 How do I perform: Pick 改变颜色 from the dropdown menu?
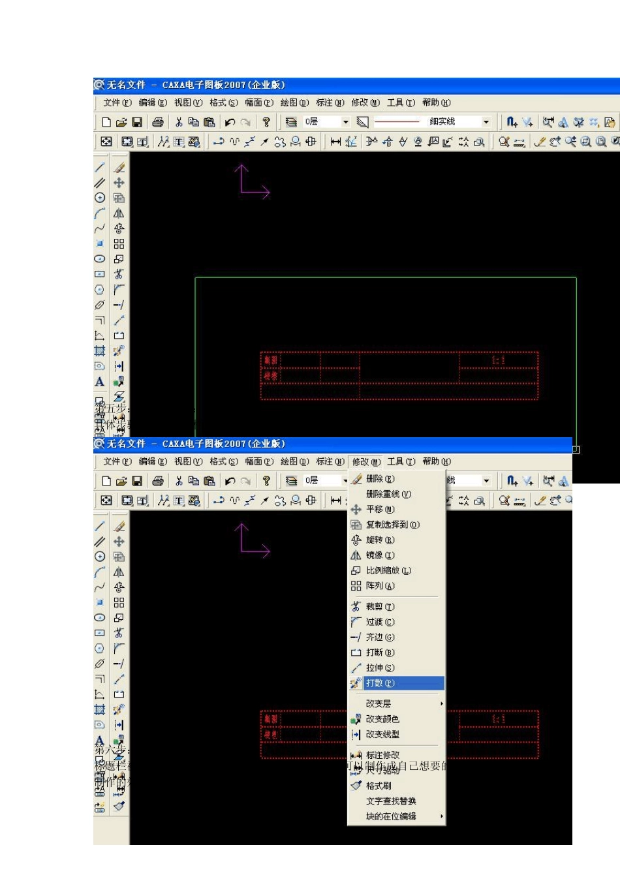point(382,719)
